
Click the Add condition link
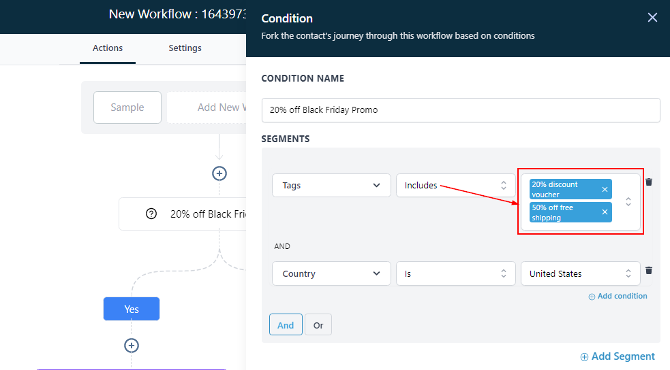tap(618, 296)
